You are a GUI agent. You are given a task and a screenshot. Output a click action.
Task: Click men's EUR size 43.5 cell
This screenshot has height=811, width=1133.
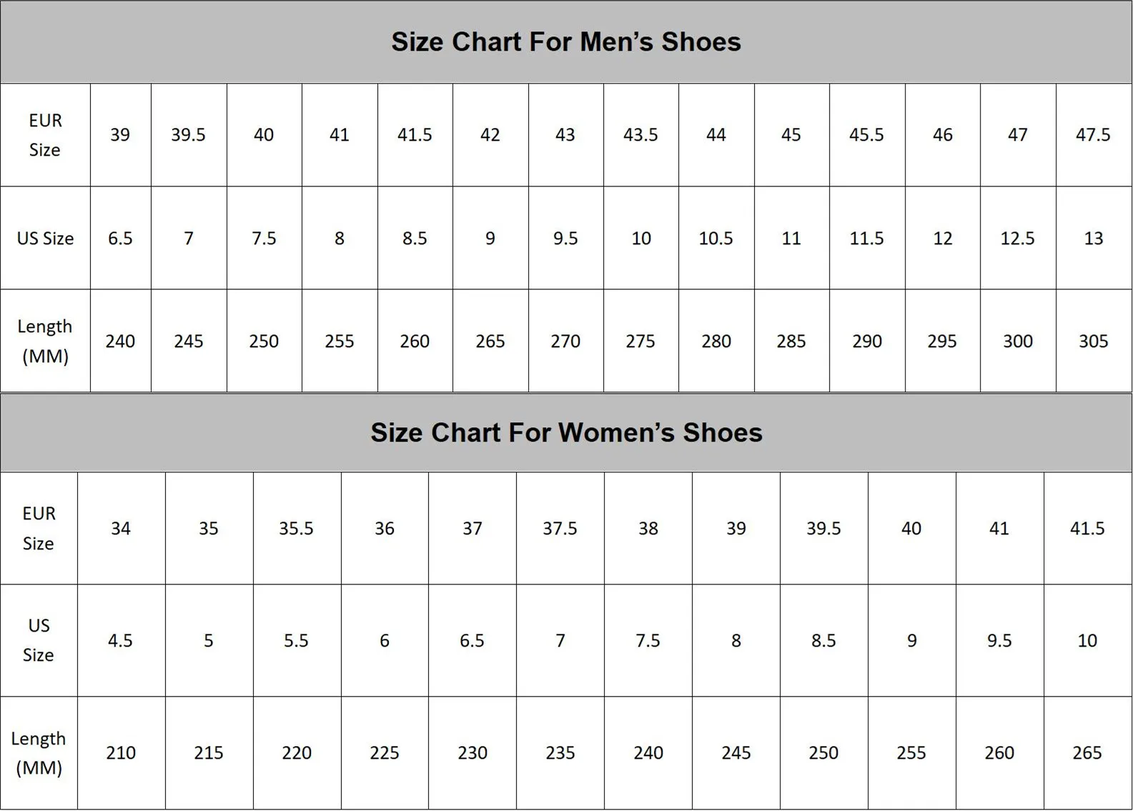pos(640,135)
